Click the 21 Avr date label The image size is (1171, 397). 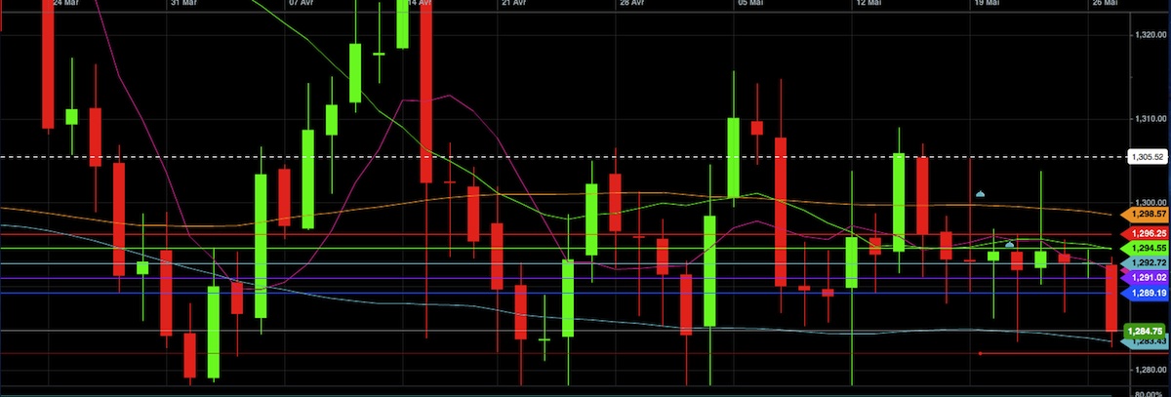pyautogui.click(x=513, y=4)
